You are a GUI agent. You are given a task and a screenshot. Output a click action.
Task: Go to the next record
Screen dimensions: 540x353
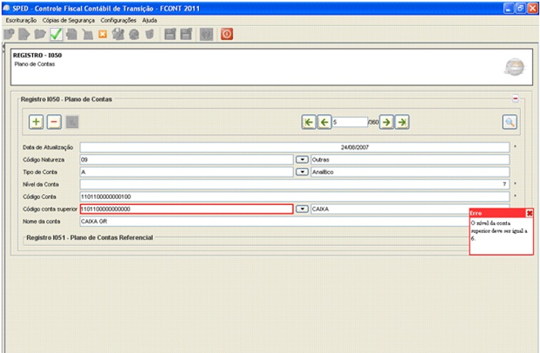386,122
